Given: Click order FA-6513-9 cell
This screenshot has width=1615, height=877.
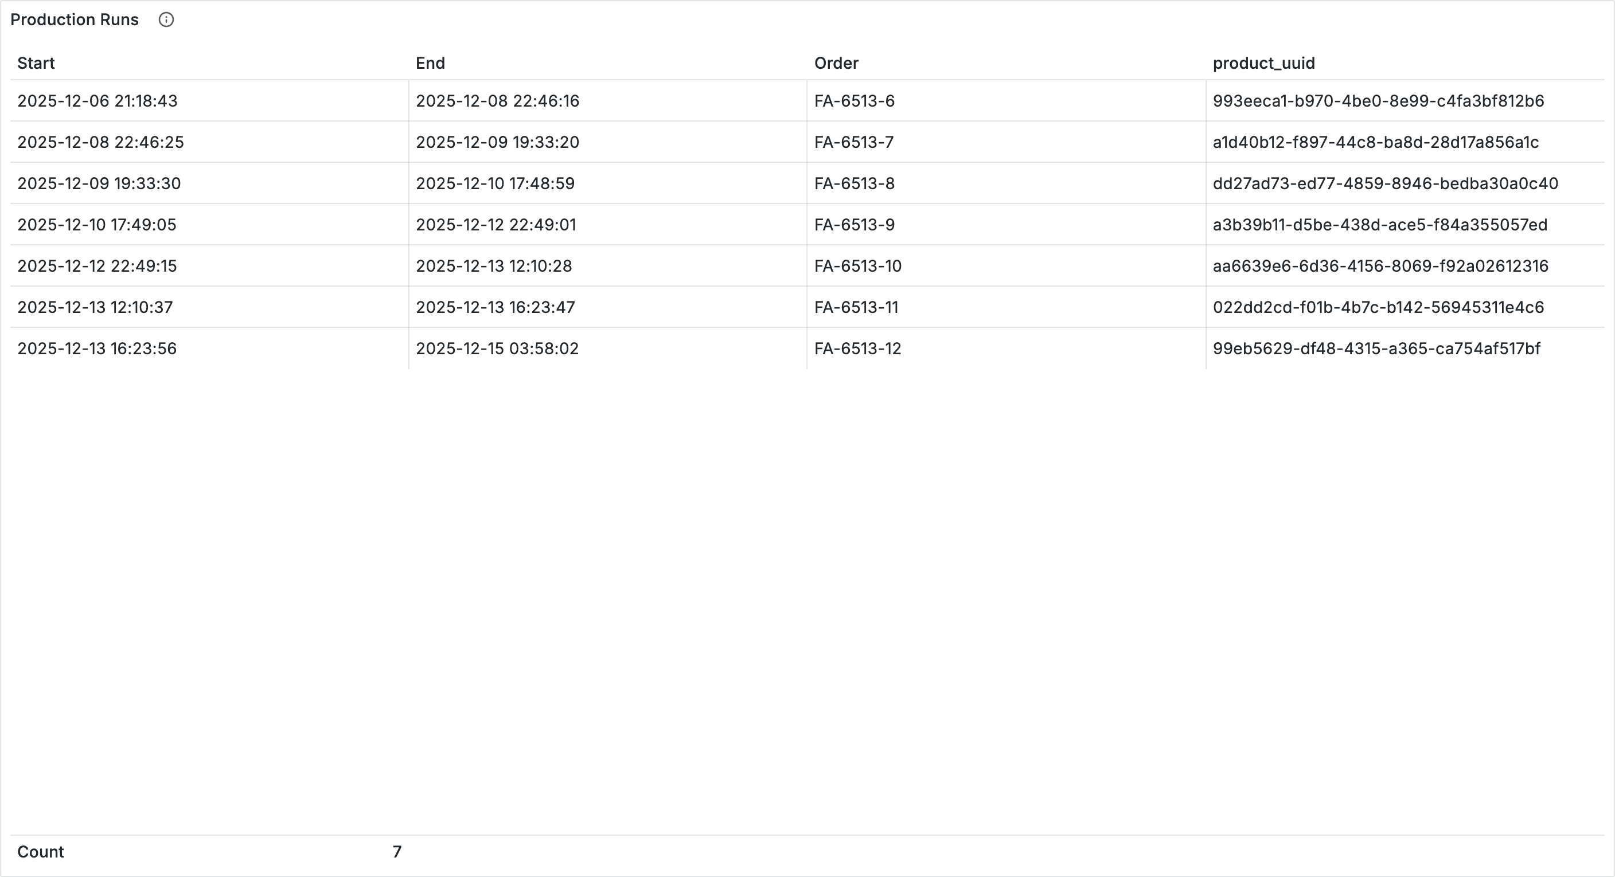Looking at the screenshot, I should [854, 225].
